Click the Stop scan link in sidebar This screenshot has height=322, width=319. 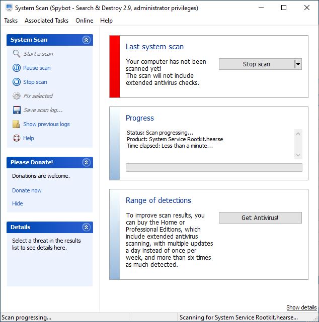point(35,82)
